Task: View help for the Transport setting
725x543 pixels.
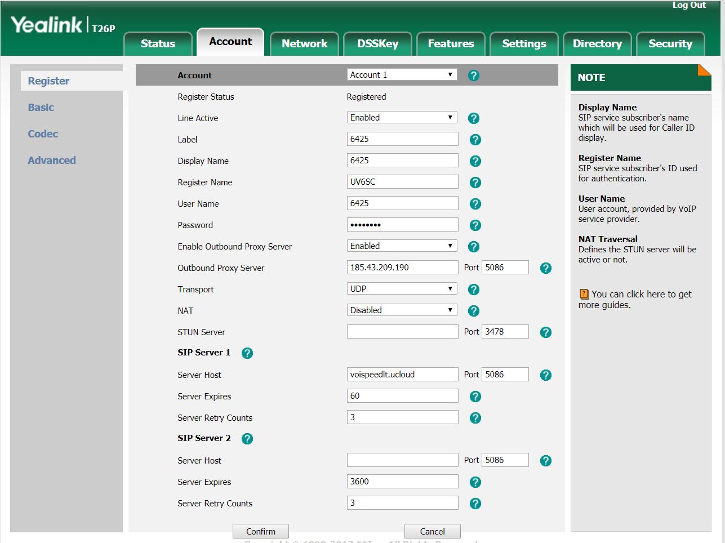Action: click(473, 289)
